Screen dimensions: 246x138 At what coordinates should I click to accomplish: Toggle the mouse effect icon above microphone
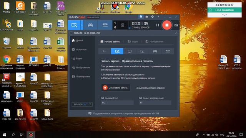[115, 23]
